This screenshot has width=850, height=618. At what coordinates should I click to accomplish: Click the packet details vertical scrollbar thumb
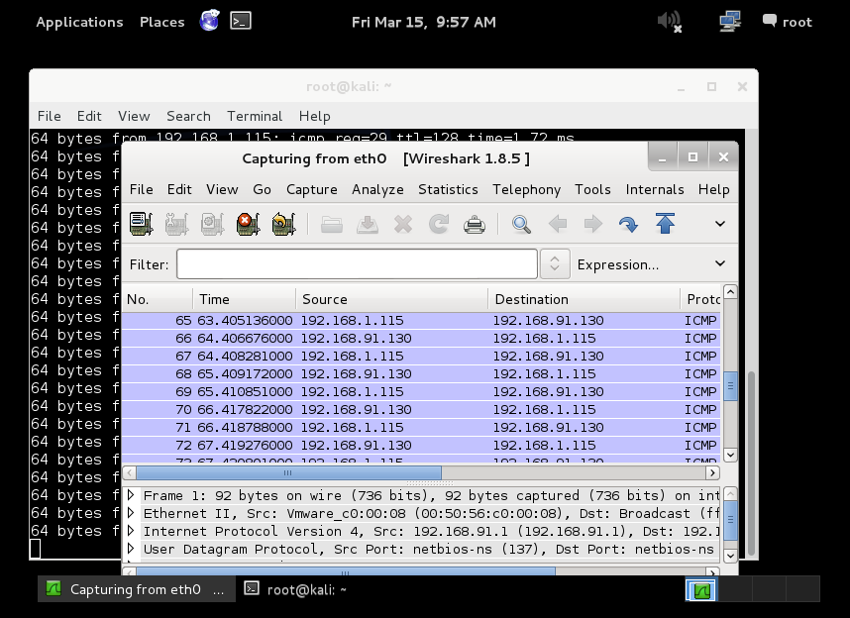pos(730,520)
